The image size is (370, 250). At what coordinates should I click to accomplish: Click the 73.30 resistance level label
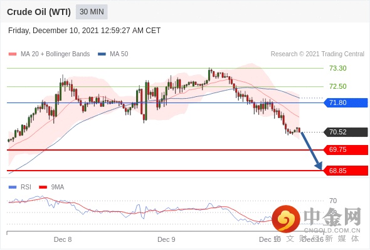click(337, 69)
